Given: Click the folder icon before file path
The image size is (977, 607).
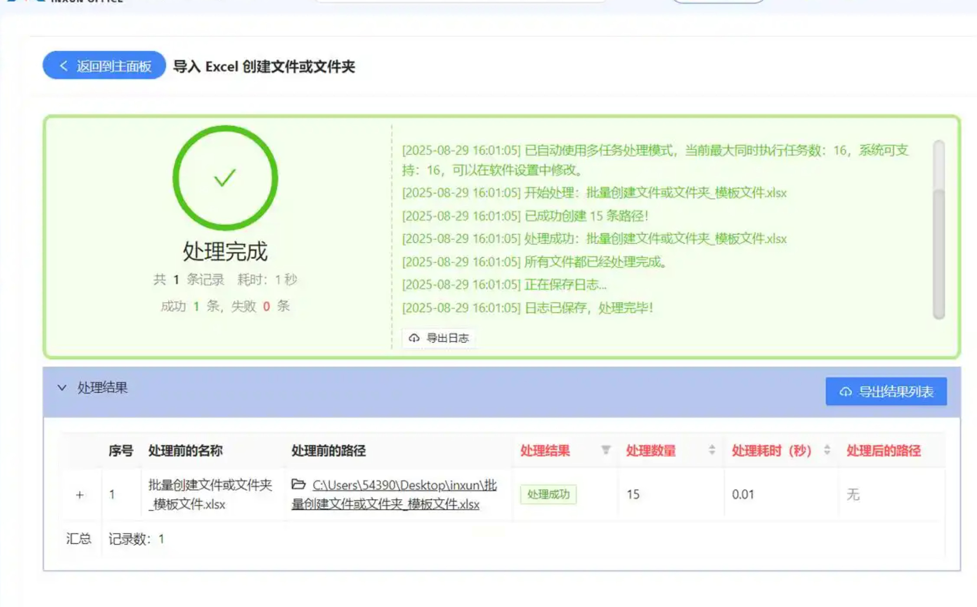Looking at the screenshot, I should [299, 484].
